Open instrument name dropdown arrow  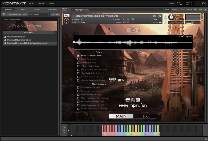[x=73, y=16]
